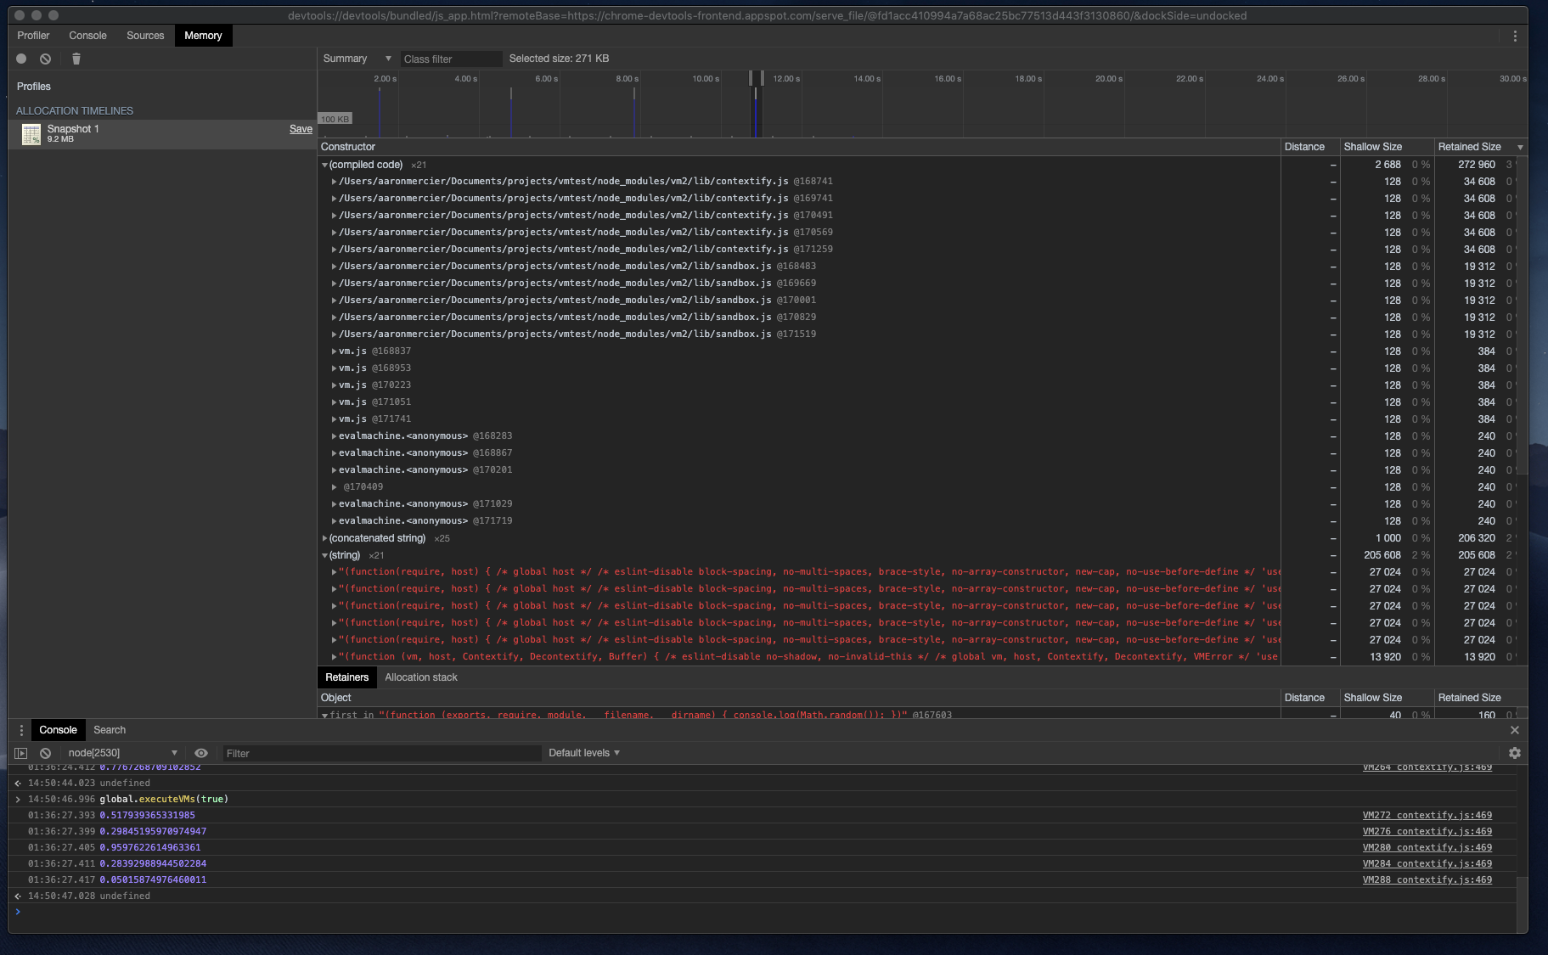Open the console sidebar icon
This screenshot has width=1548, height=955.
tap(20, 753)
